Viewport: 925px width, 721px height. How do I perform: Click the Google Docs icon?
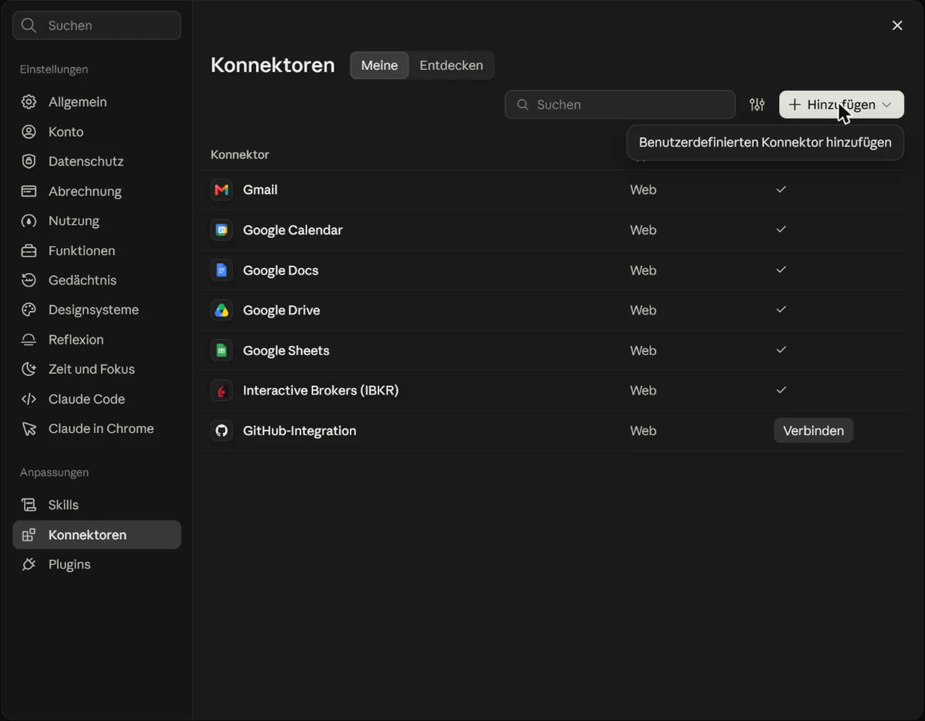[x=221, y=270]
